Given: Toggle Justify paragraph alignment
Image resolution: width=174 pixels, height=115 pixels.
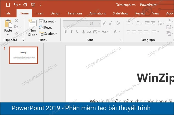Looking at the screenshot, I should coord(146,32).
